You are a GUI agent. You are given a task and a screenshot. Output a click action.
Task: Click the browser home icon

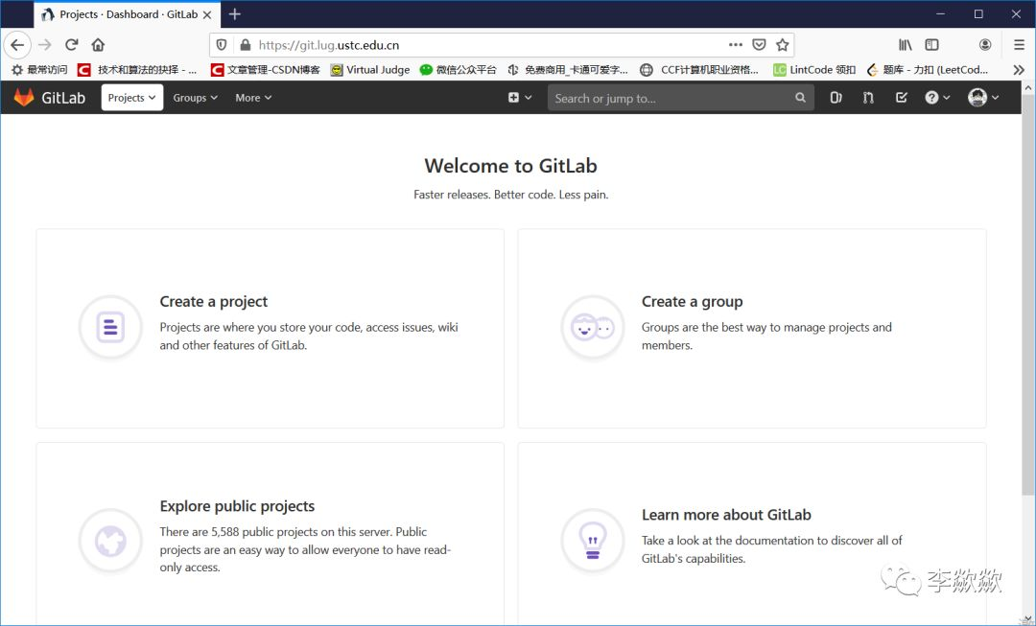coord(98,45)
